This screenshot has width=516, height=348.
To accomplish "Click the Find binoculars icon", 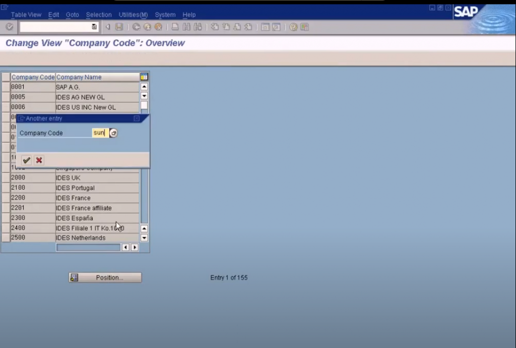I will pyautogui.click(x=186, y=27).
